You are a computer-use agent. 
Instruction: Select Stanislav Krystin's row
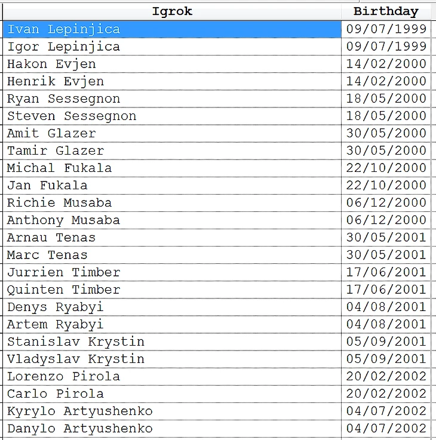pyautogui.click(x=76, y=341)
